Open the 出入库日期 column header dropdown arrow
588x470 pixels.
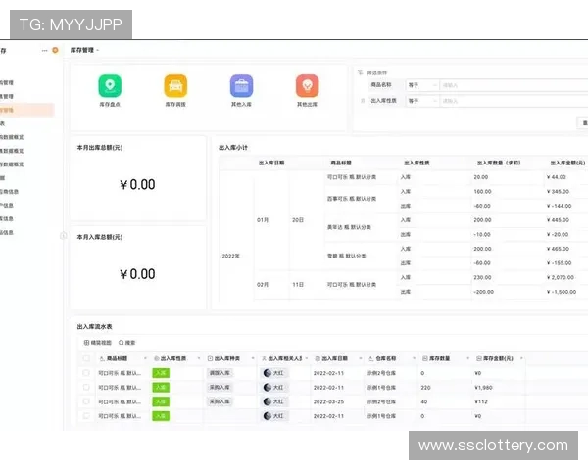click(361, 358)
